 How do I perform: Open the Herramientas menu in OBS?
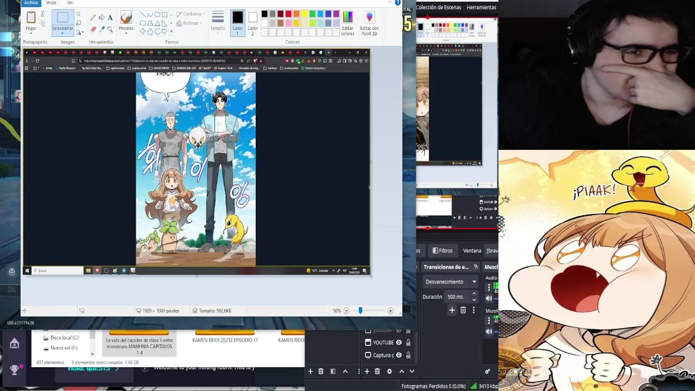click(x=481, y=8)
